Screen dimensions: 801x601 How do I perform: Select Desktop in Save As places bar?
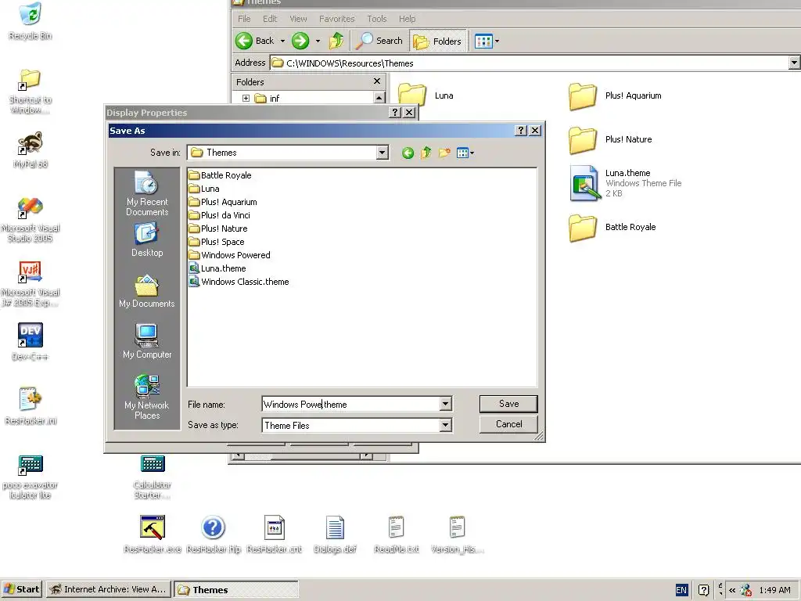point(146,240)
